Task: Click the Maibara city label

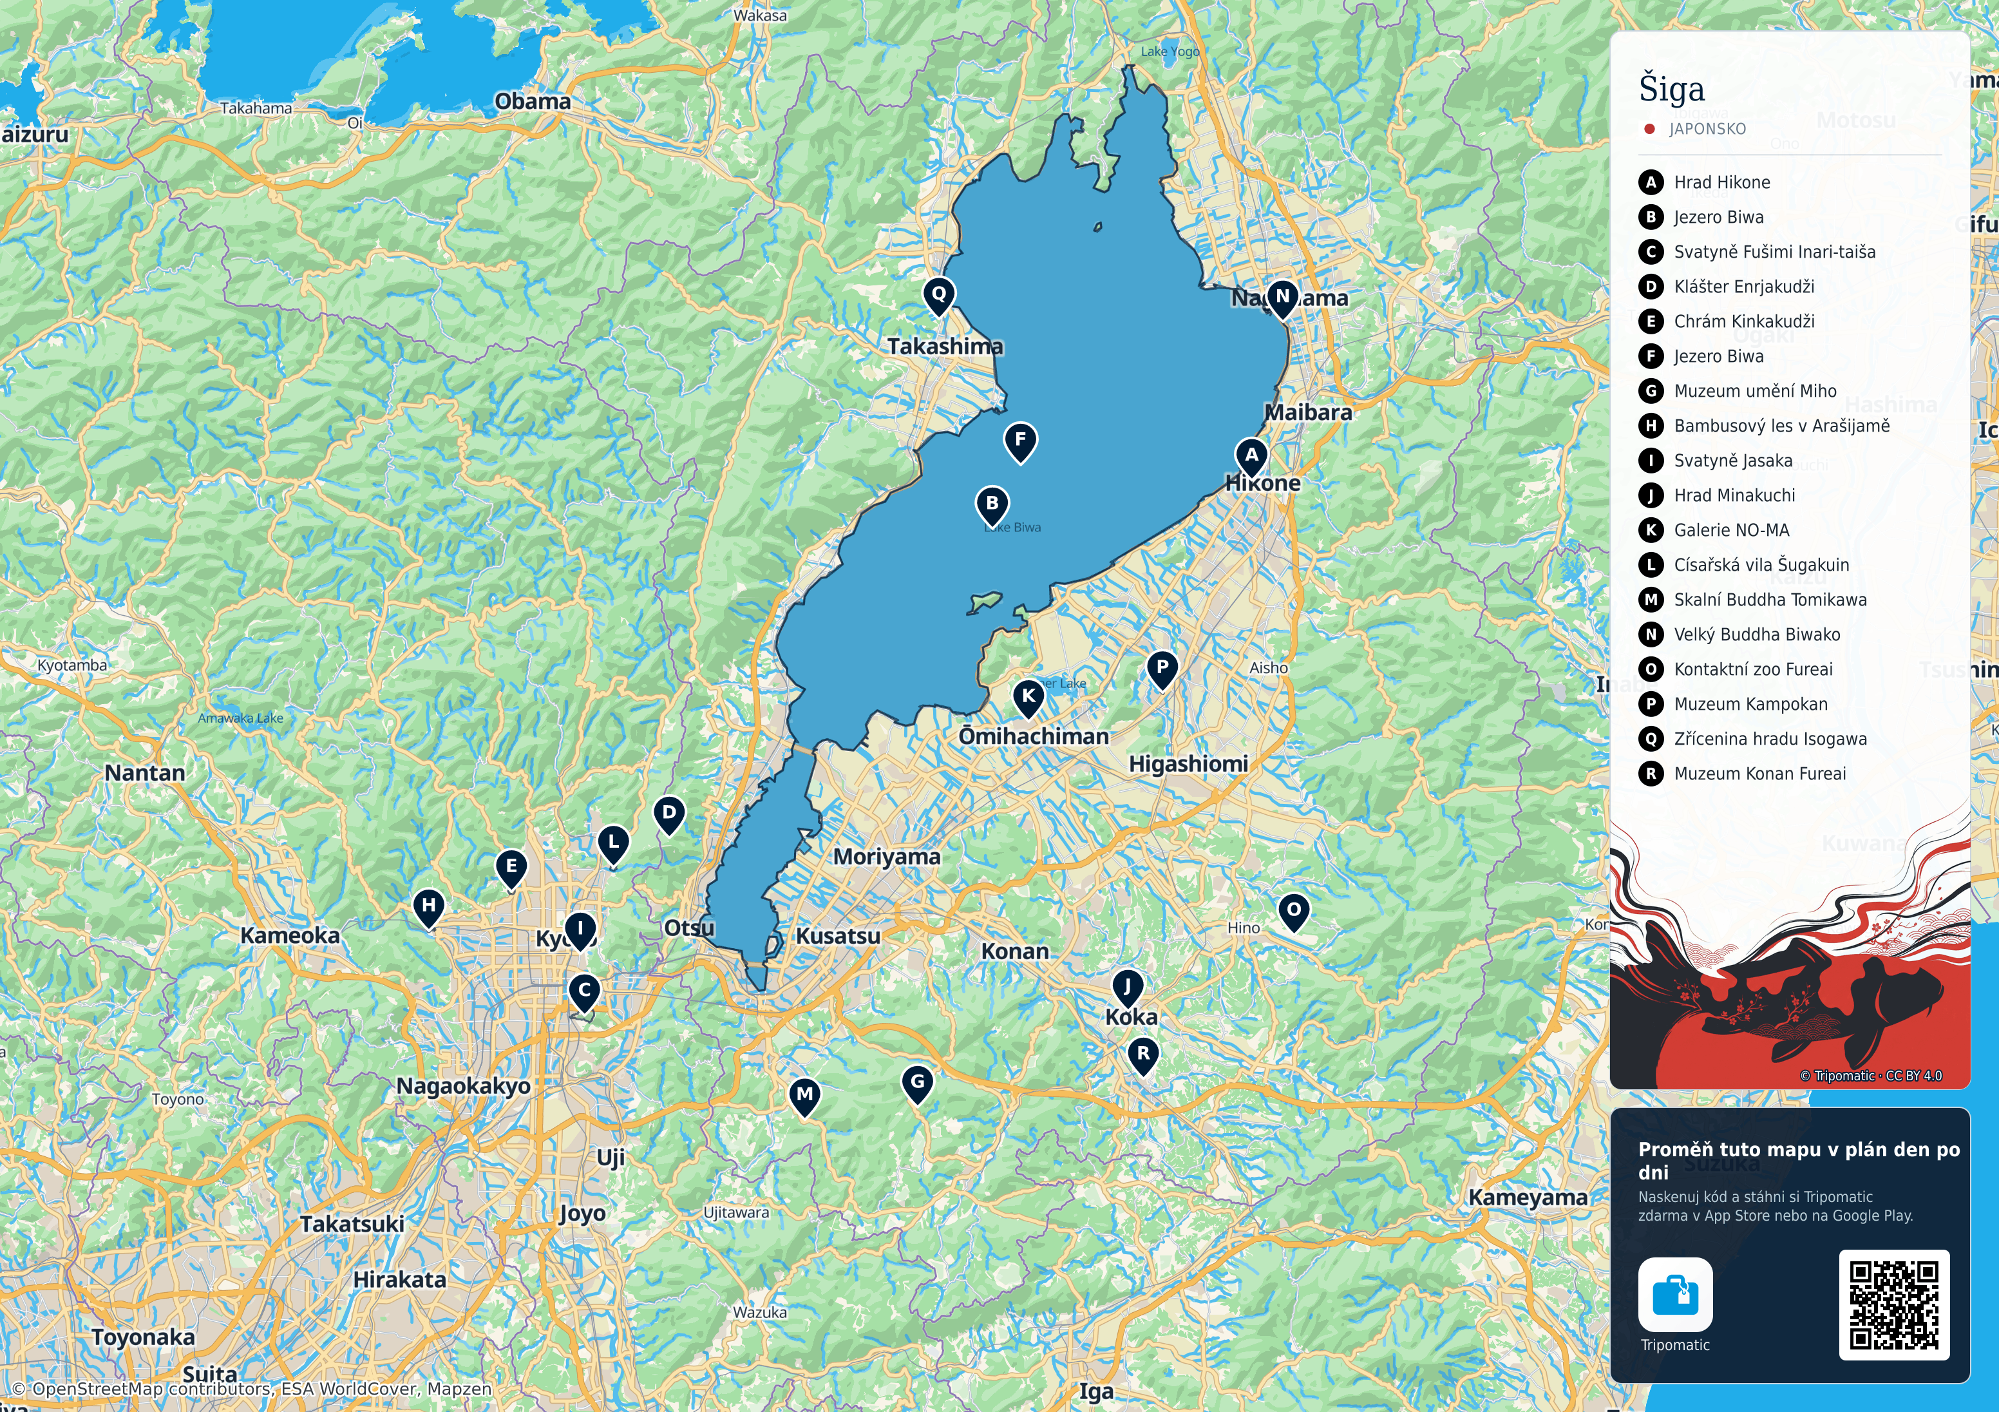Action: click(1308, 413)
